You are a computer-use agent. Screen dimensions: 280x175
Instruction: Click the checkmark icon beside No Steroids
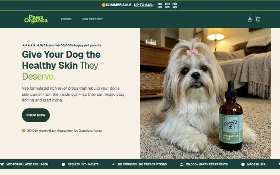[x=114, y=164]
